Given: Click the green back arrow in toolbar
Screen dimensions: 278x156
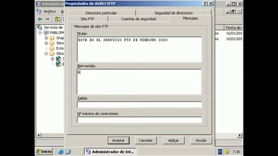Looking at the screenshot, I should [40, 19].
